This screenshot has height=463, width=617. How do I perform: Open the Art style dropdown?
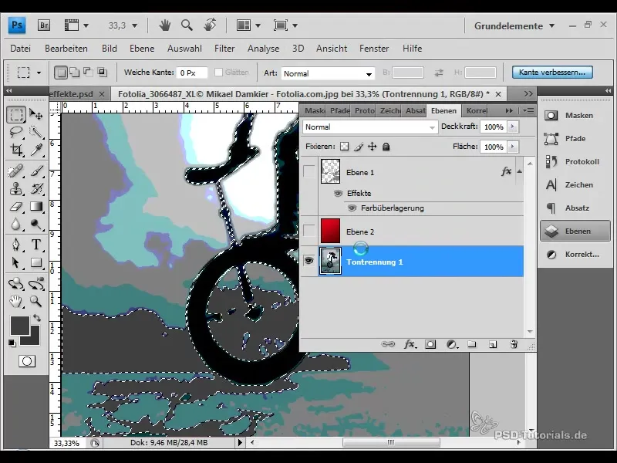327,73
